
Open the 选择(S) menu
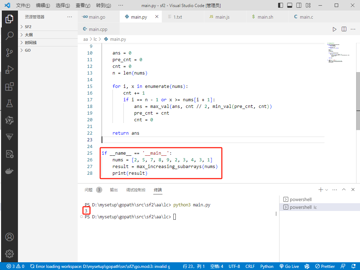click(x=63, y=5)
